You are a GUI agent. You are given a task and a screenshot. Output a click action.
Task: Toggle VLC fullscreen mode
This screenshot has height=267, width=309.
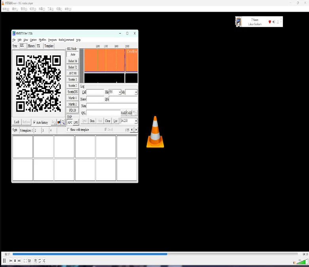click(25, 261)
